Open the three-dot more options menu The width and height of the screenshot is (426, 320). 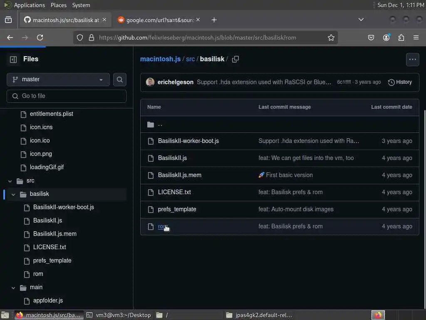click(412, 59)
